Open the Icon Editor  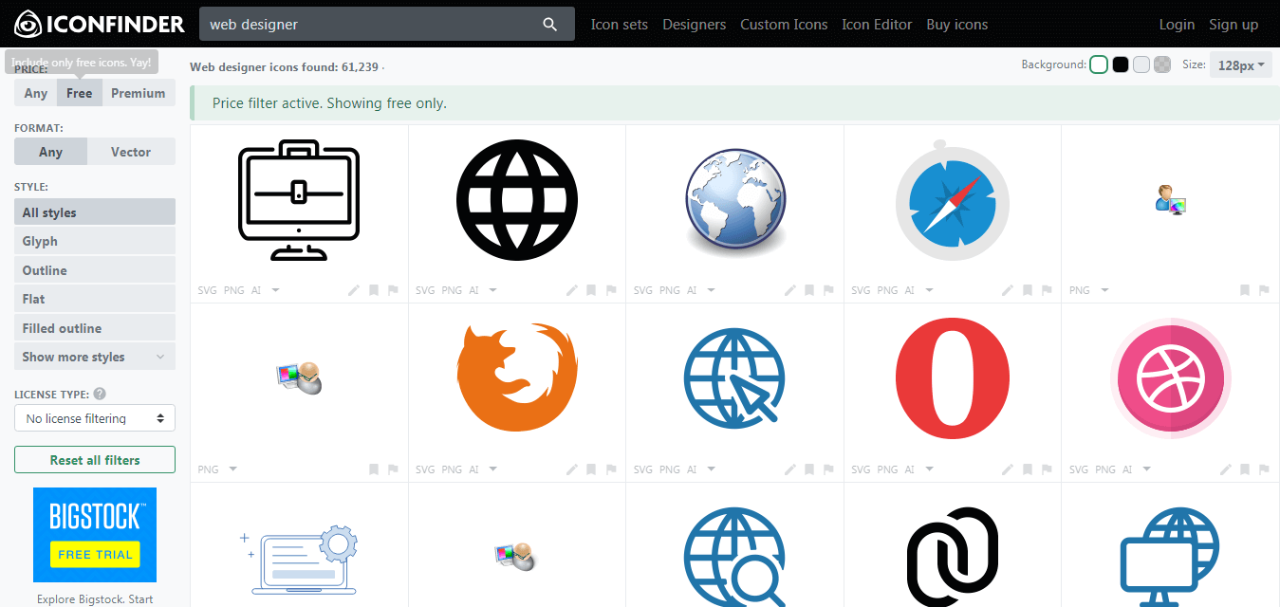pos(877,25)
